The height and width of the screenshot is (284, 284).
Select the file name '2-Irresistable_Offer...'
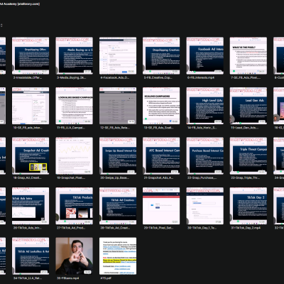(x=28, y=77)
